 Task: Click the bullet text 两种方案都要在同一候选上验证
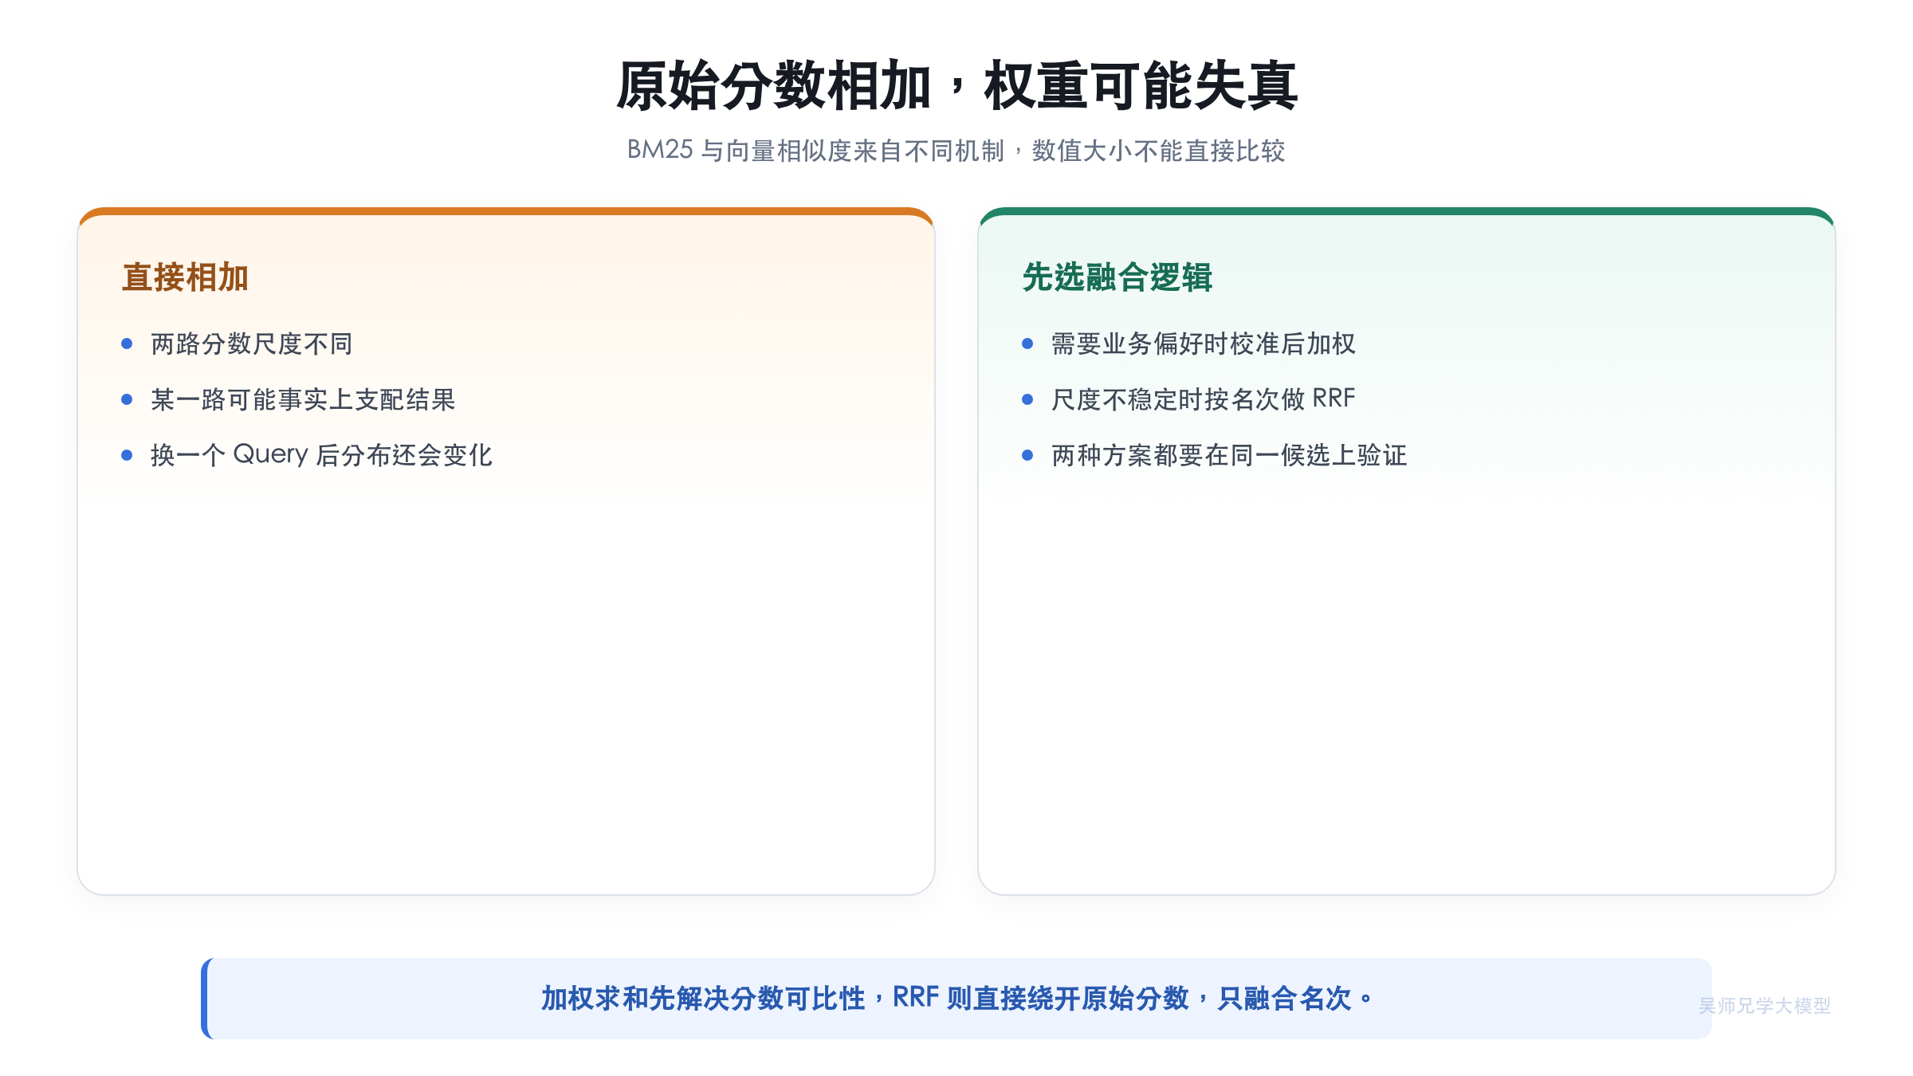pos(1229,455)
